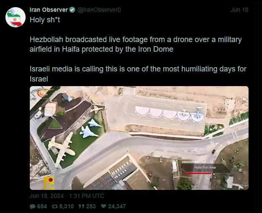Viewport: 262px width, 213px height.
Task: Click the blue verified checkmark badge
Action: click(72, 10)
